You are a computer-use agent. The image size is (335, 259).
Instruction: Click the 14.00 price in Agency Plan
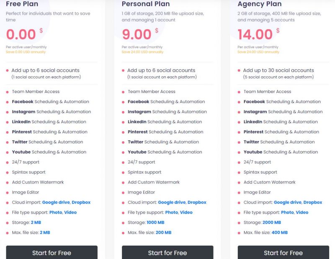click(x=255, y=34)
